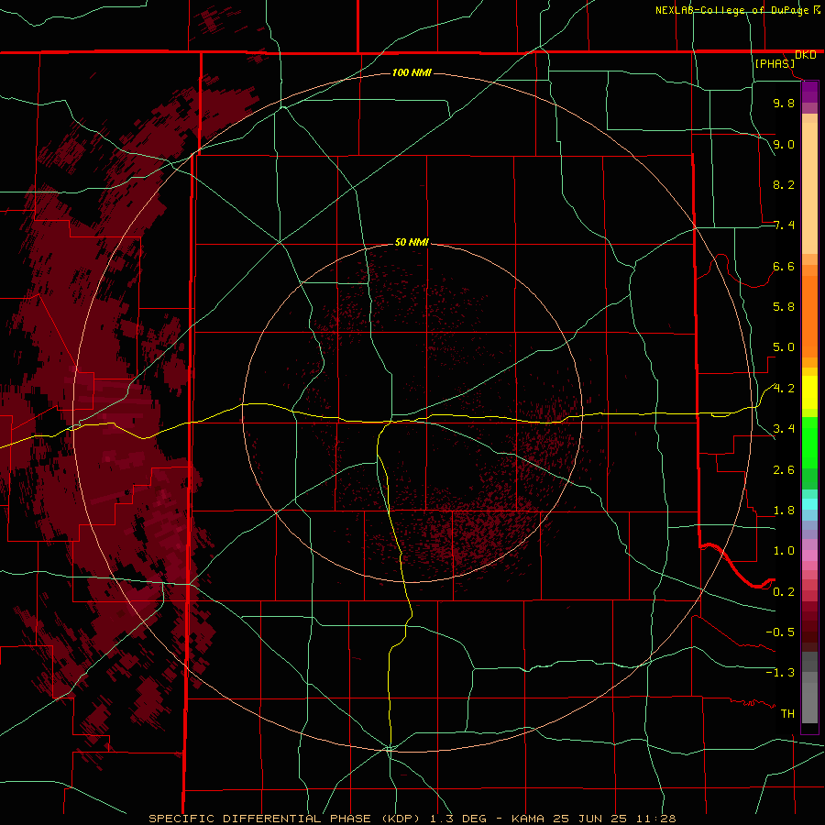Click the -1.3 value on the color scale
Image resolution: width=825 pixels, height=825 pixels.
coord(780,673)
